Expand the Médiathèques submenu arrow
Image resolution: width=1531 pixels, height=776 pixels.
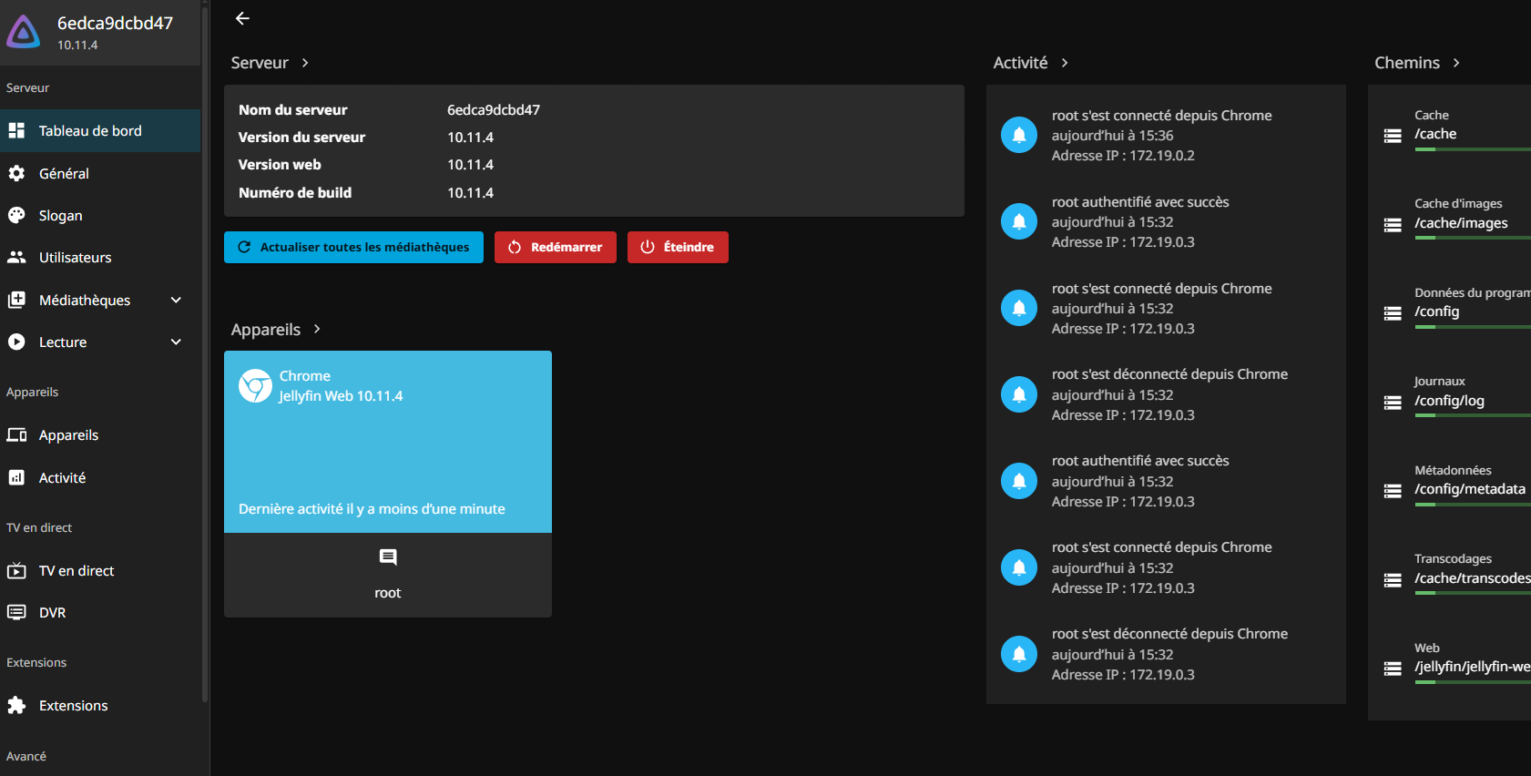tap(176, 300)
